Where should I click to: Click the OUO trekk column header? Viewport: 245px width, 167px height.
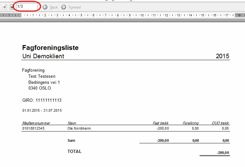(220, 123)
